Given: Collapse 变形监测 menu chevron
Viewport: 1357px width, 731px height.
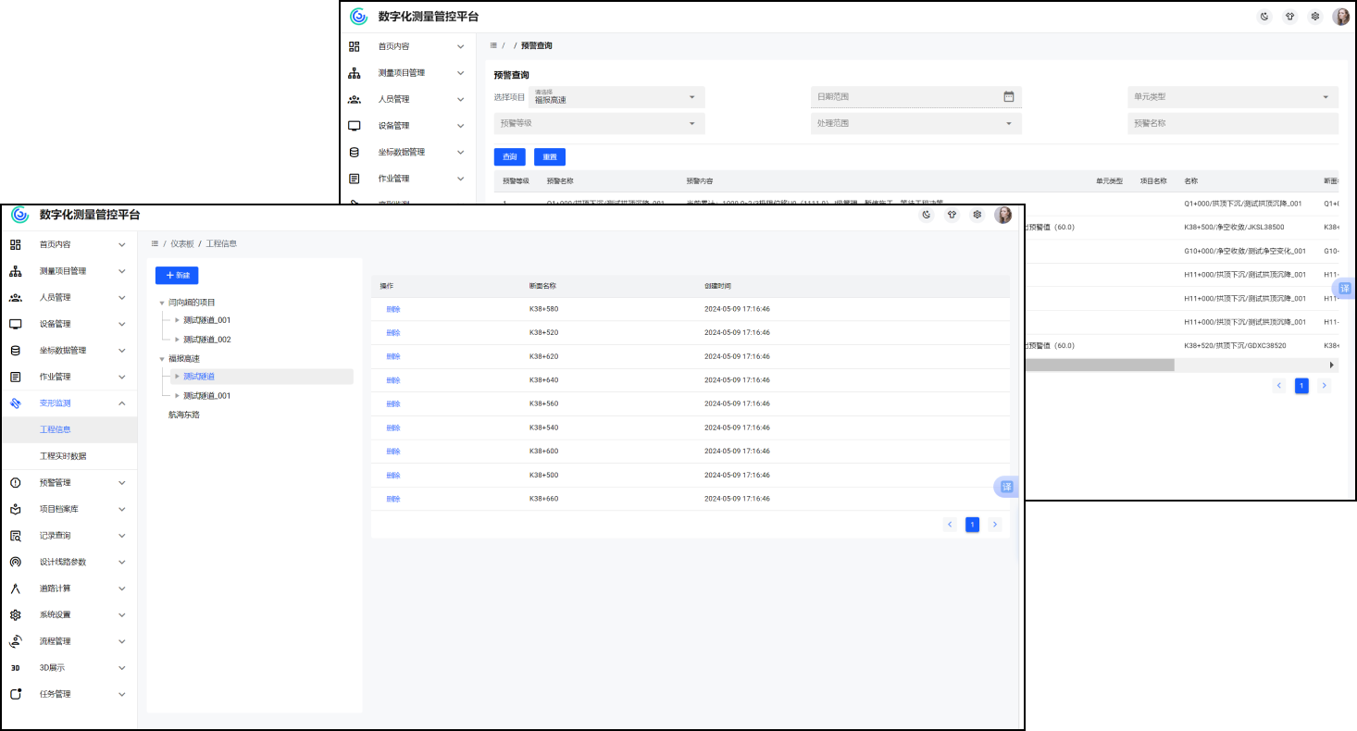Looking at the screenshot, I should pyautogui.click(x=122, y=403).
